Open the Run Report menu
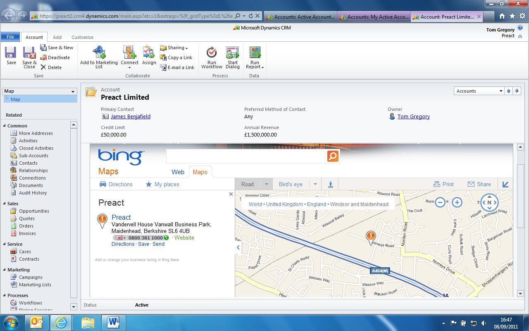Image resolution: width=529 pixels, height=331 pixels. point(255,57)
